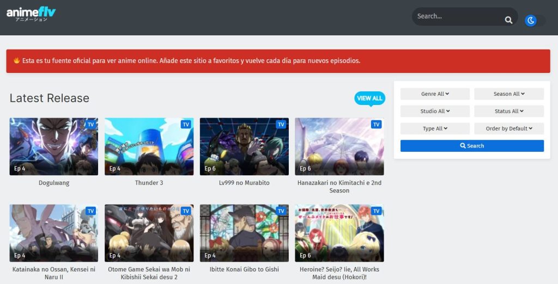Open the Lv999 no Murabito thumbnail

point(244,146)
